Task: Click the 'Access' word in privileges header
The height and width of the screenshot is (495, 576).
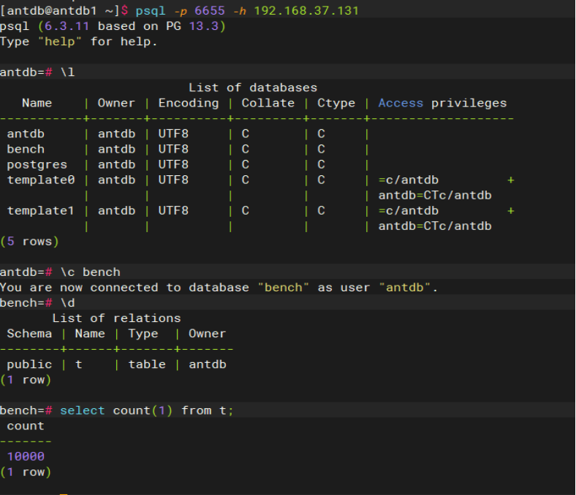Action: [x=401, y=103]
